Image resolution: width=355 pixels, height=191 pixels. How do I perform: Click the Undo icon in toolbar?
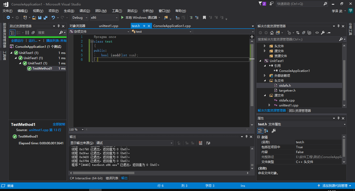coord(53,18)
